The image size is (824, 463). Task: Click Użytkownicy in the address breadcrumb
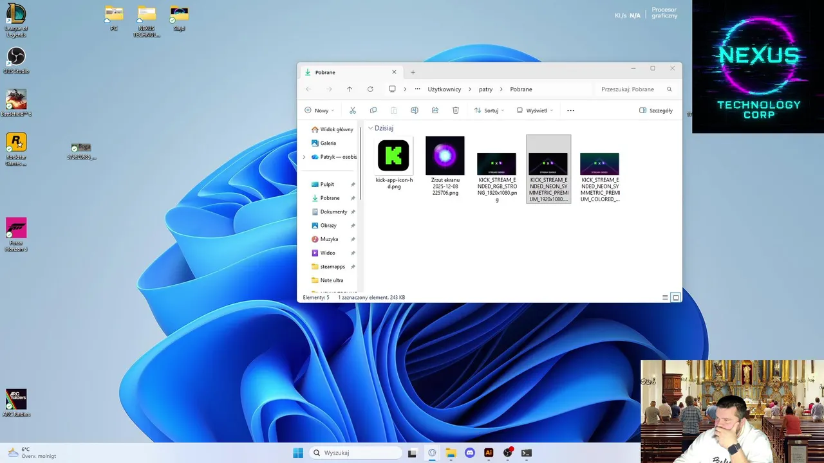pyautogui.click(x=444, y=89)
